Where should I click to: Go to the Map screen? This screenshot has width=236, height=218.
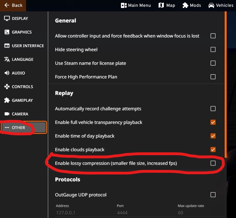(167, 5)
